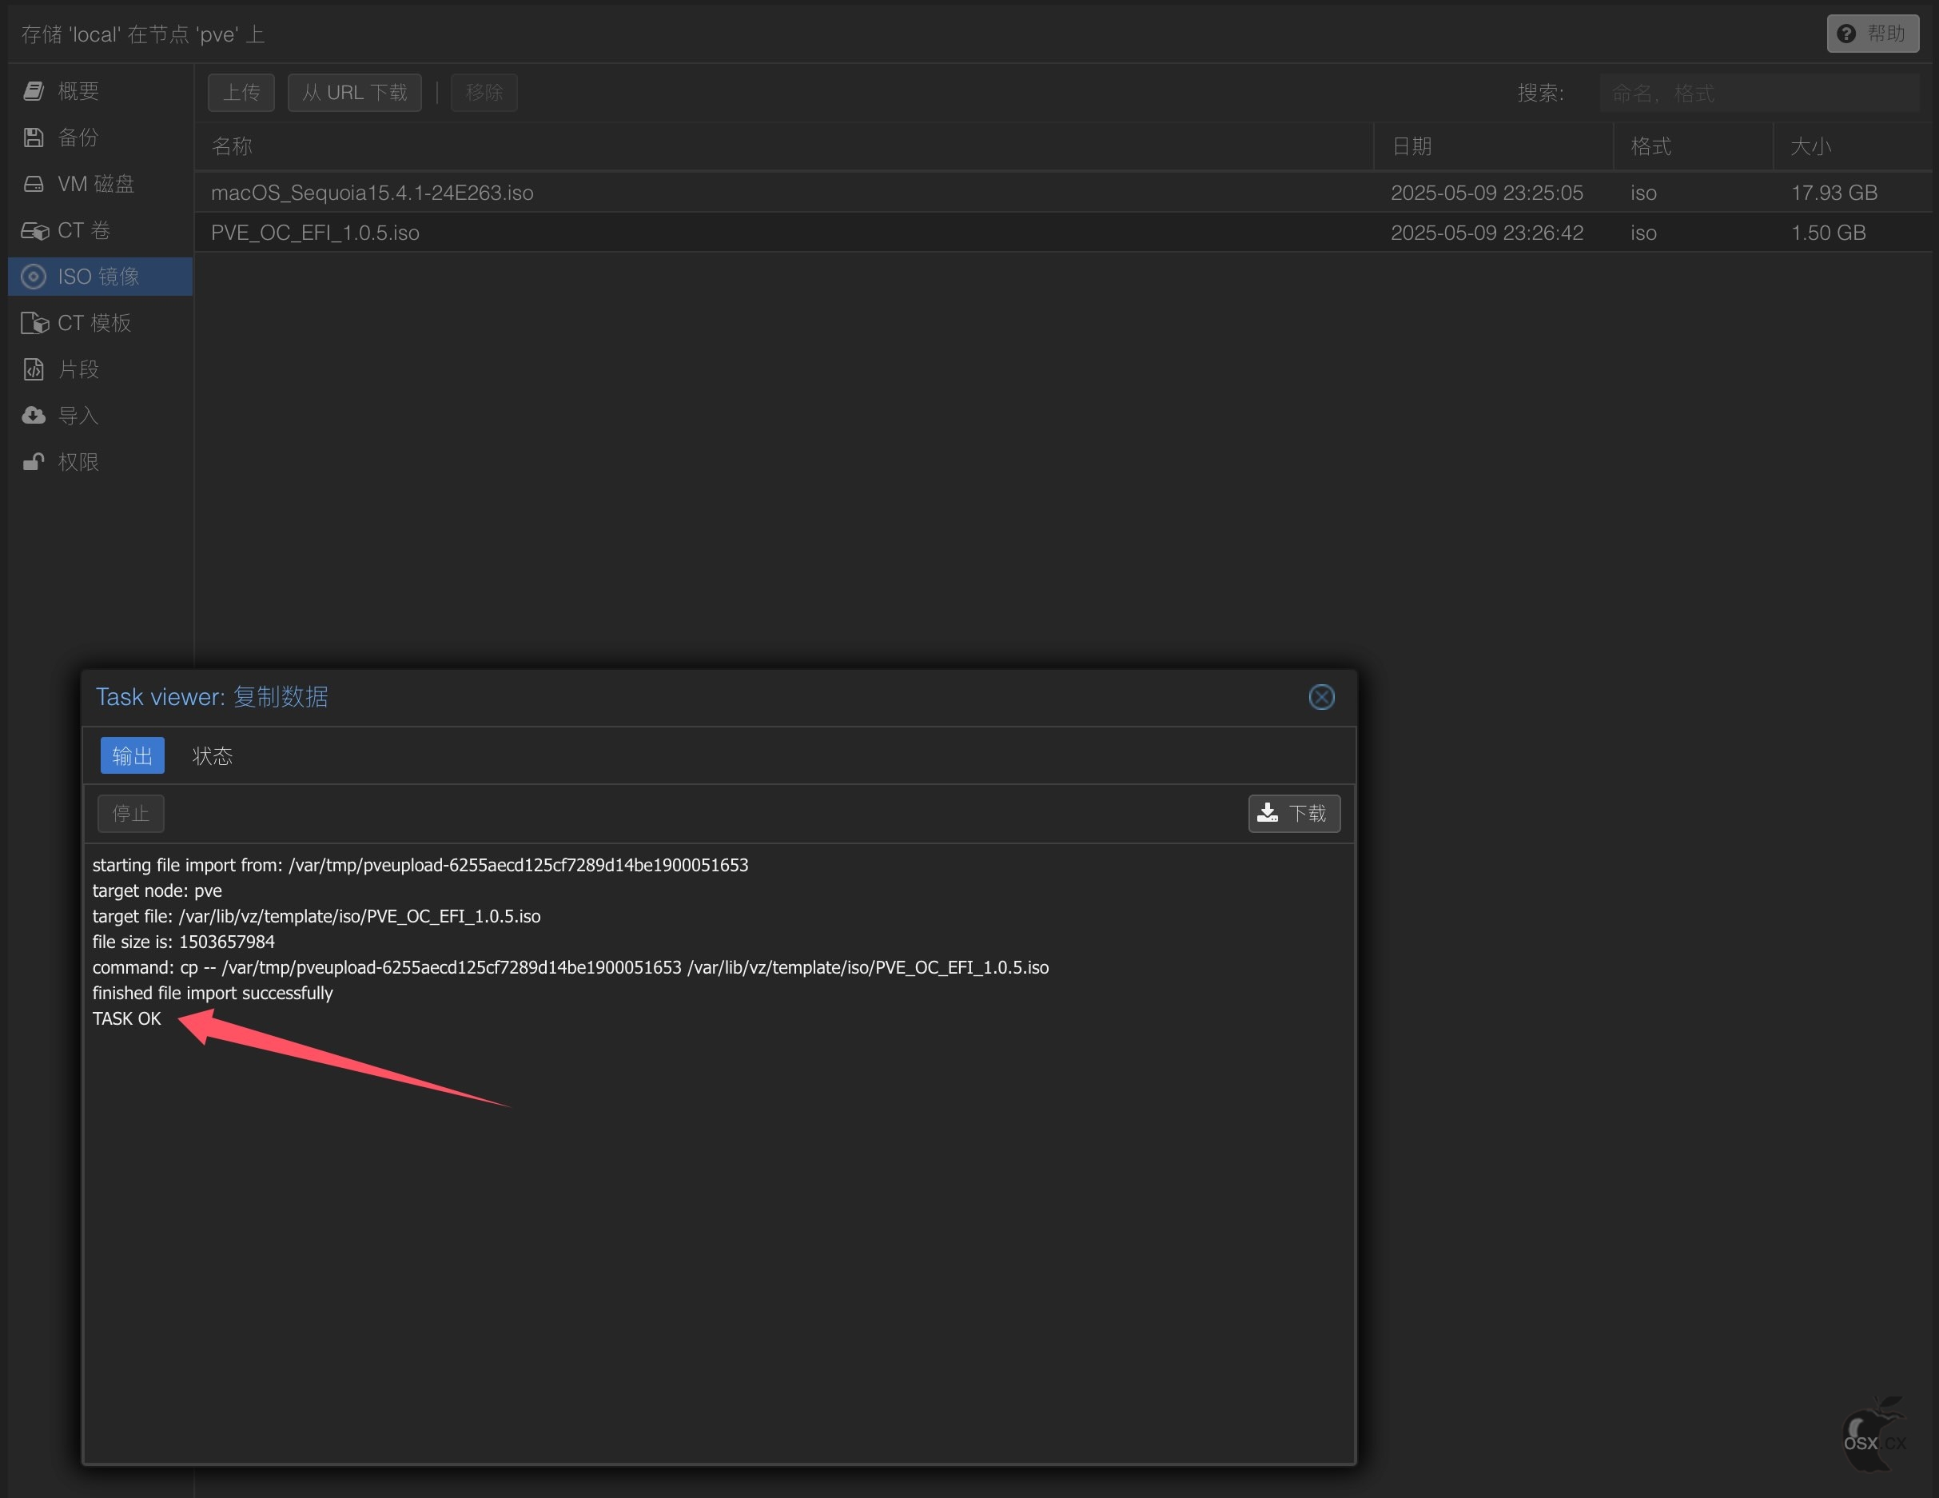Open the 导入 import section

tap(99, 415)
